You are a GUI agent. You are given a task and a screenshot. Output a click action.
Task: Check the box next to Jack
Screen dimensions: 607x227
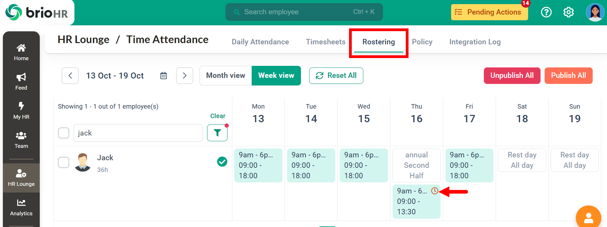coord(64,162)
